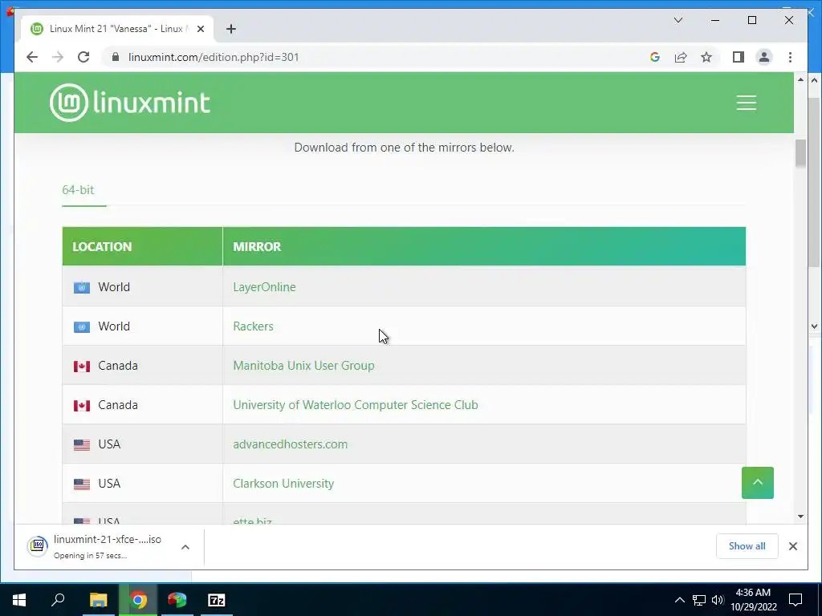Open the notification center icon
Screen dimensions: 822x616
(x=796, y=599)
